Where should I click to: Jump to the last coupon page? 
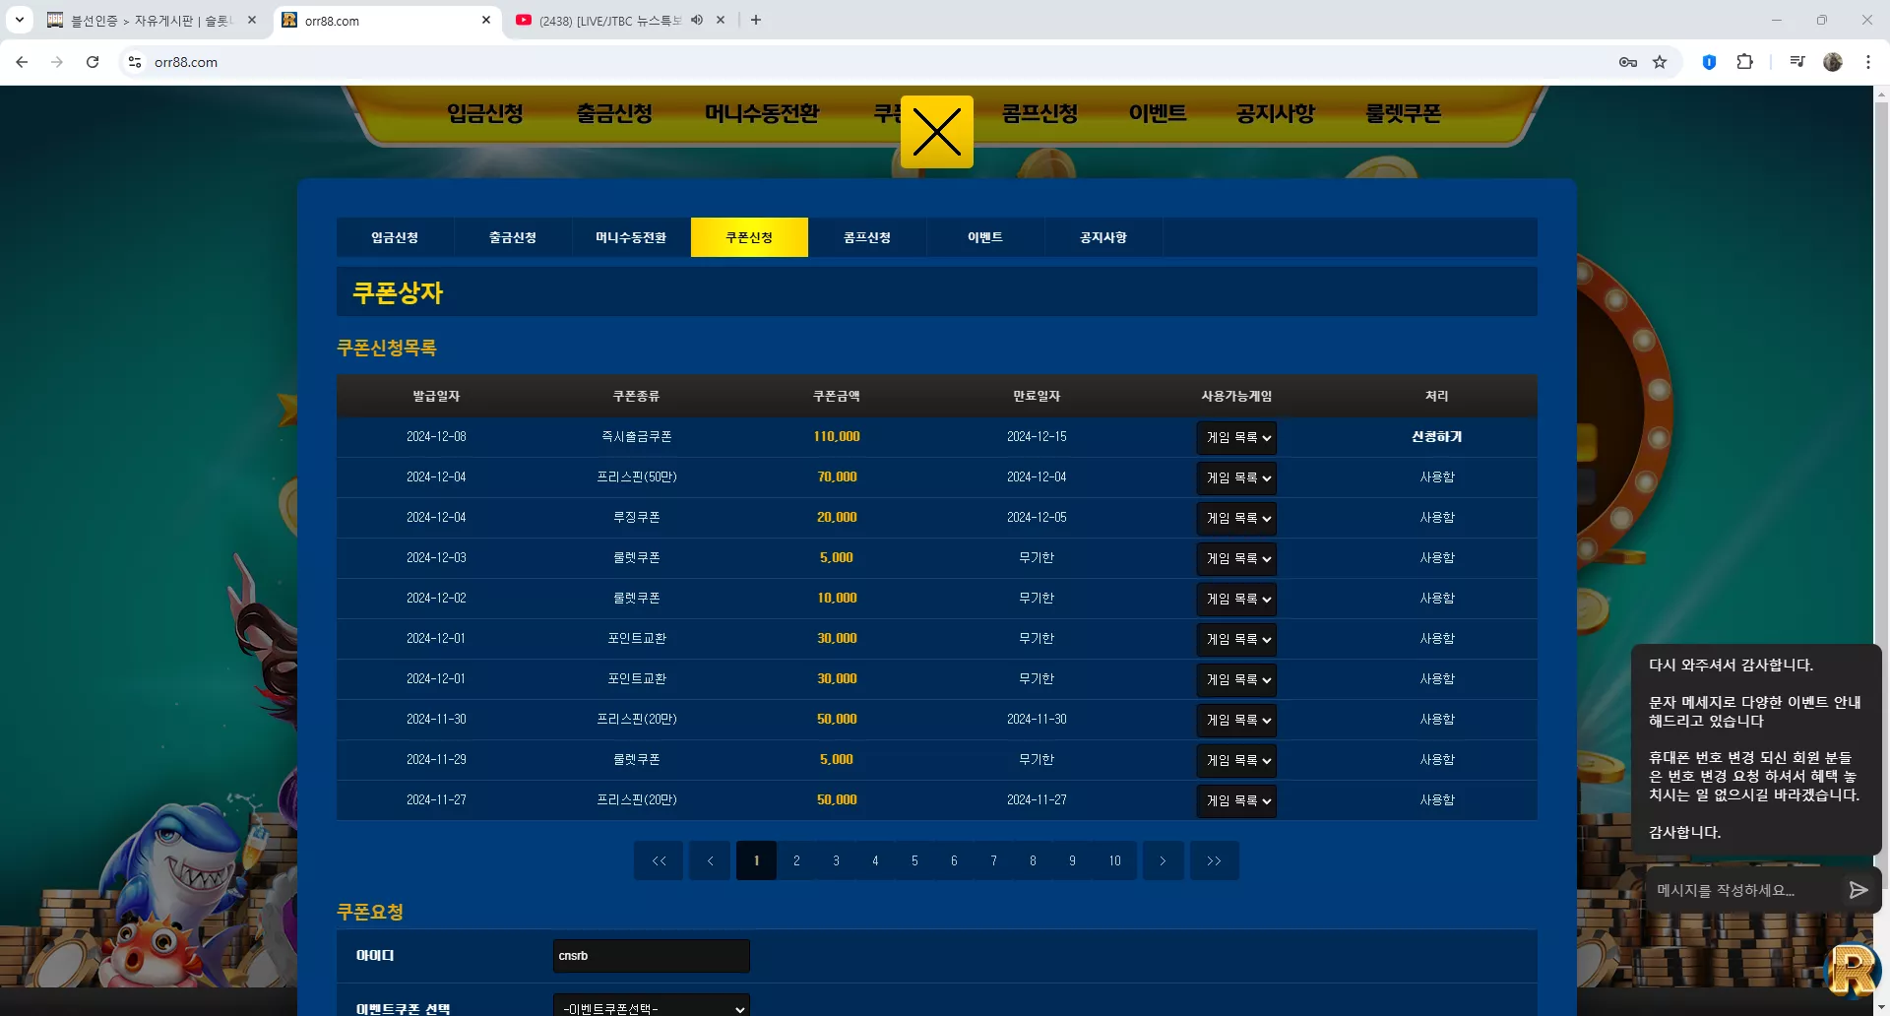[x=1215, y=860]
